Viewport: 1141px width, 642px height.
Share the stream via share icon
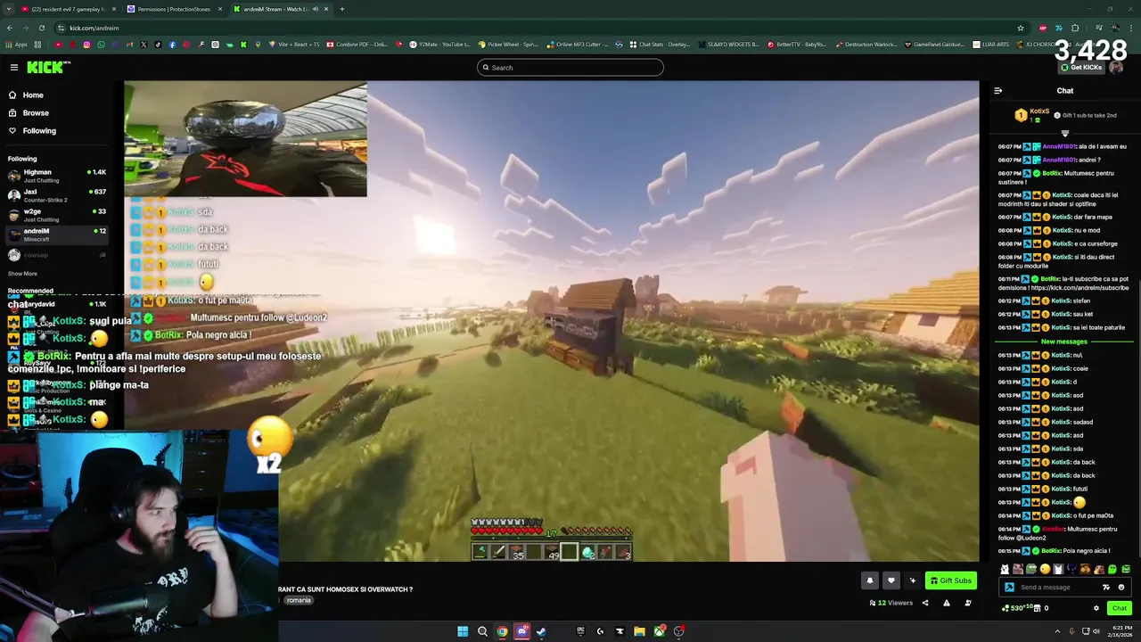coord(924,603)
